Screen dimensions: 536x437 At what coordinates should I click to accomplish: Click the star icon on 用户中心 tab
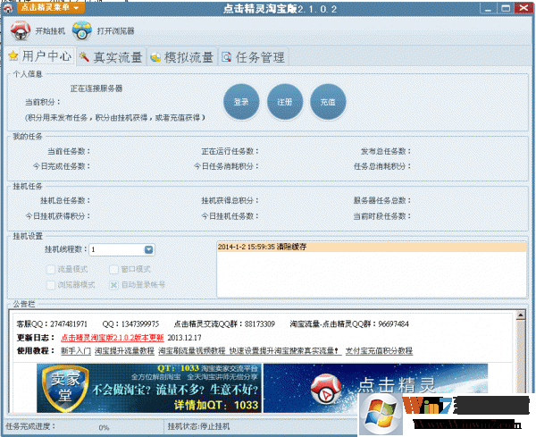pyautogui.click(x=13, y=56)
